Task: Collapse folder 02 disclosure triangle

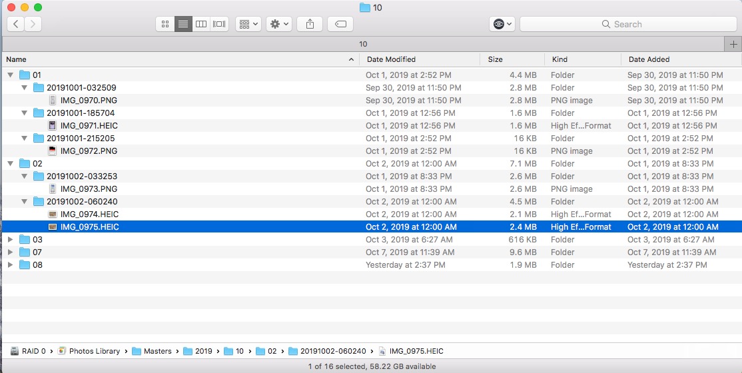Action: pos(11,163)
